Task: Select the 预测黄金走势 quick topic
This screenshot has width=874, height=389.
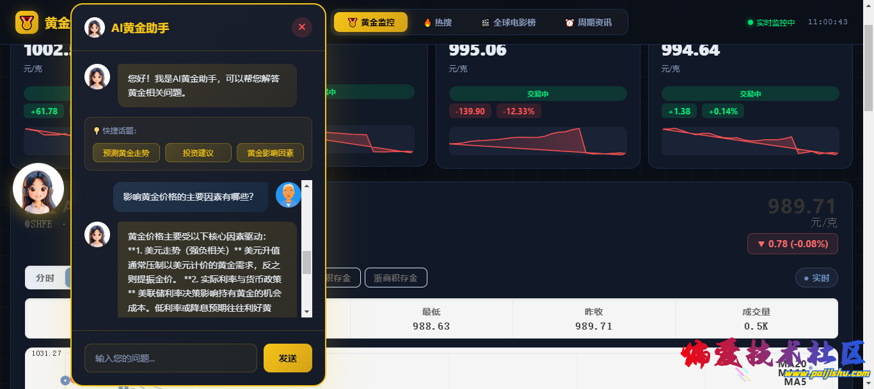Action: pyautogui.click(x=126, y=153)
